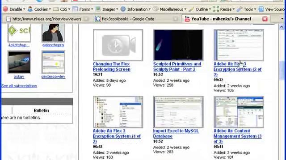
Task: Open aidanchopra subscription link
Action: [53, 45]
